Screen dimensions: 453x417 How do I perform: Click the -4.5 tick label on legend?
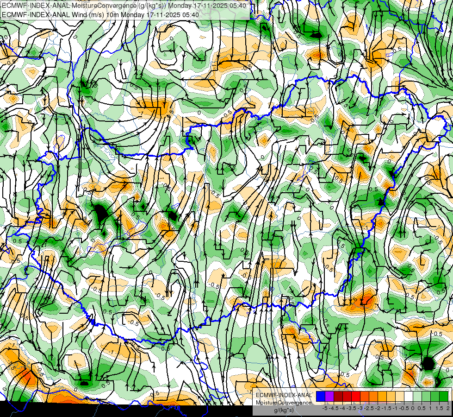334,408
